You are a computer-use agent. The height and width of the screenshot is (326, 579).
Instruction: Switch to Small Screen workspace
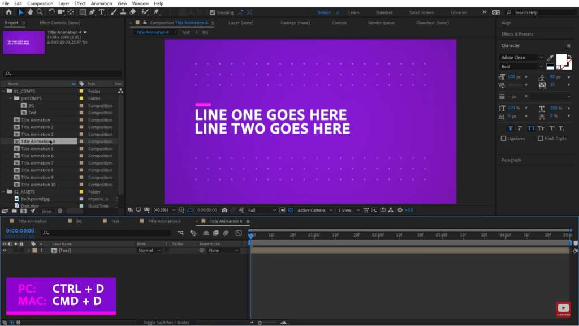421,12
